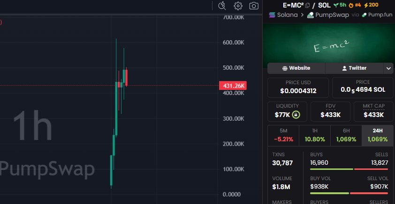Click the lightning boost 200 badge

pos(371,5)
